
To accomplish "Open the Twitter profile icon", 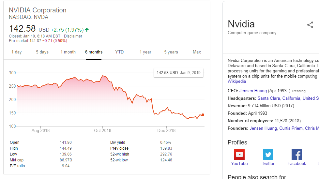I will [x=268, y=155].
